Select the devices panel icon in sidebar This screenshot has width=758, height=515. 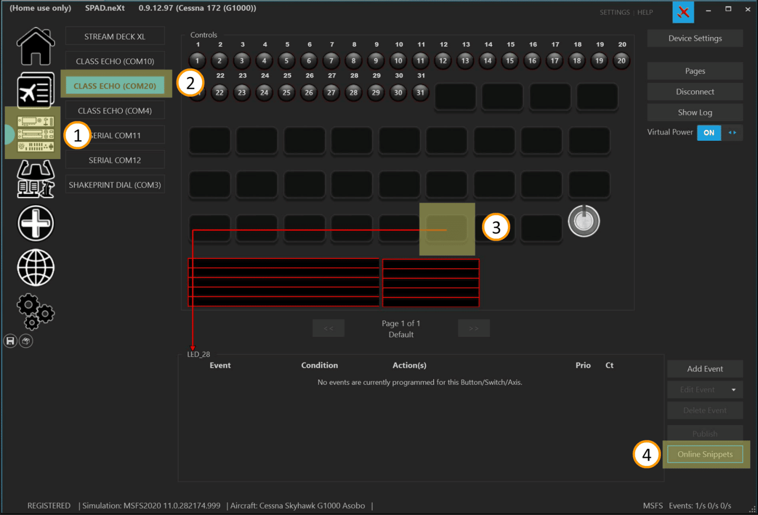point(33,132)
